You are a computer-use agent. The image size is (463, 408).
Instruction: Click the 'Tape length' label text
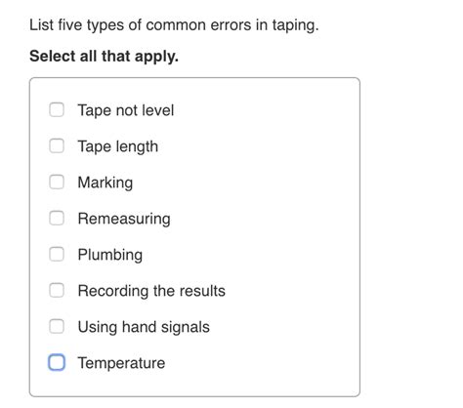tap(118, 146)
